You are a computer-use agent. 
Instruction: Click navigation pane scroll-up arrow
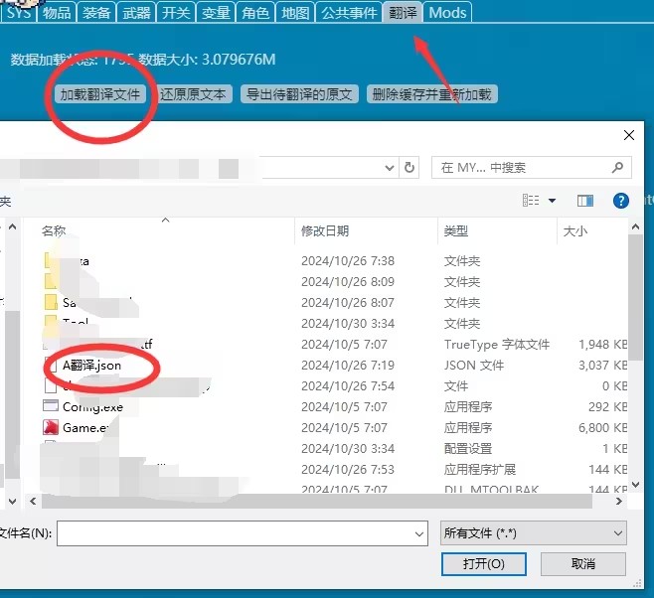coord(13,227)
